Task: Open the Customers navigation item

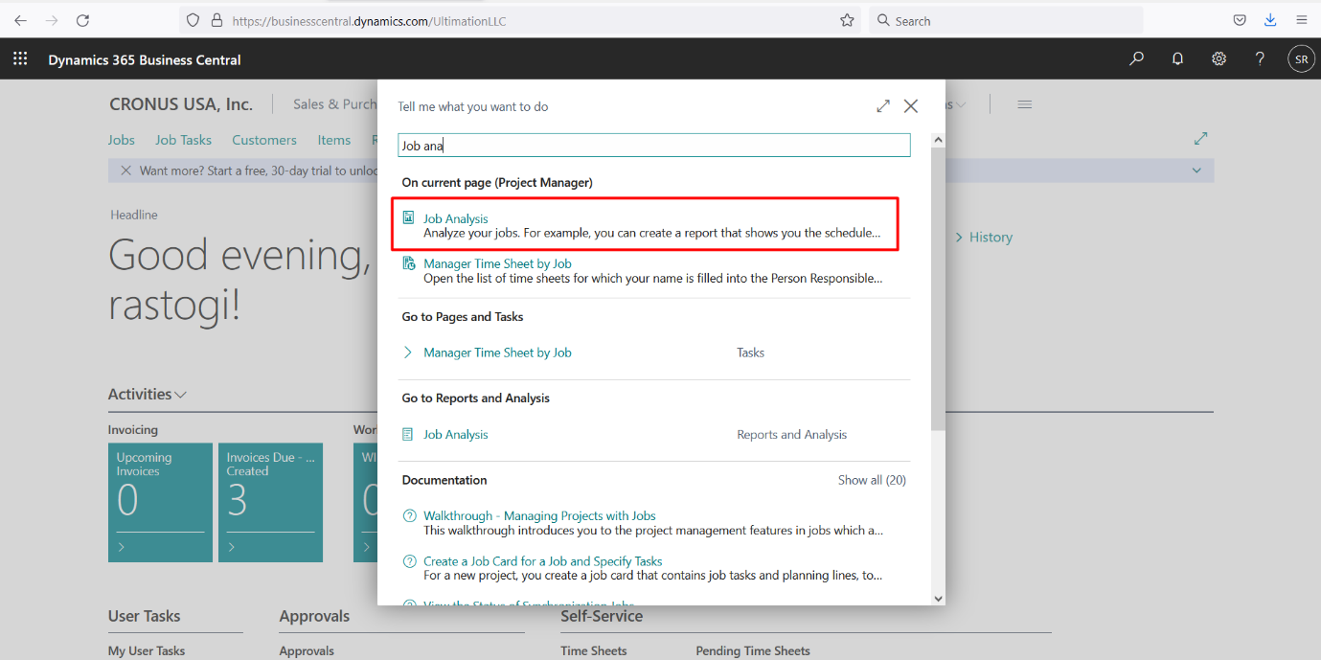Action: click(x=264, y=140)
